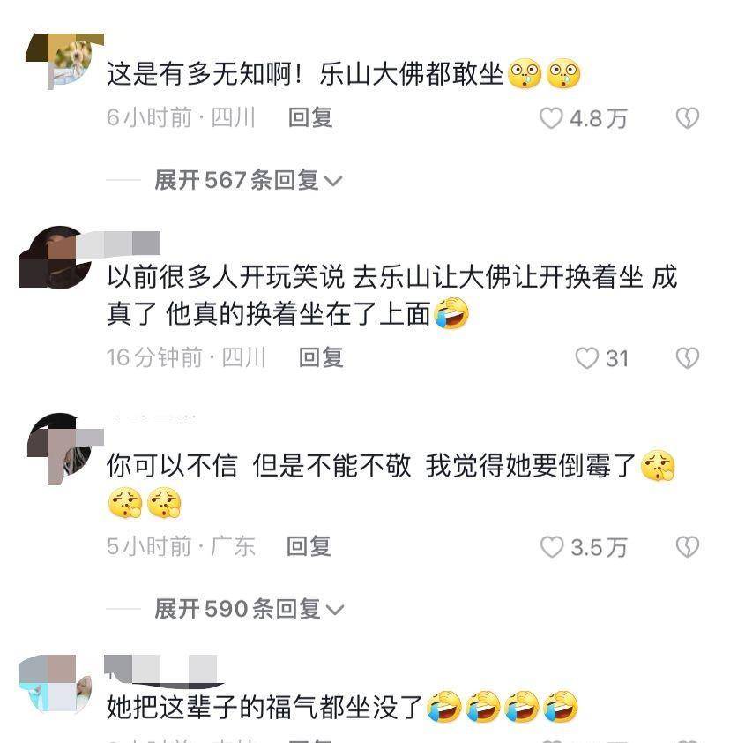
Task: Reply to the 5小时前 广东 comment
Action: tap(309, 546)
